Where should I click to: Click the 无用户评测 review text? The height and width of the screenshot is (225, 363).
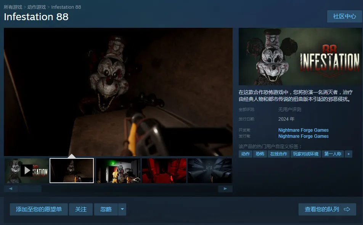pos(290,109)
